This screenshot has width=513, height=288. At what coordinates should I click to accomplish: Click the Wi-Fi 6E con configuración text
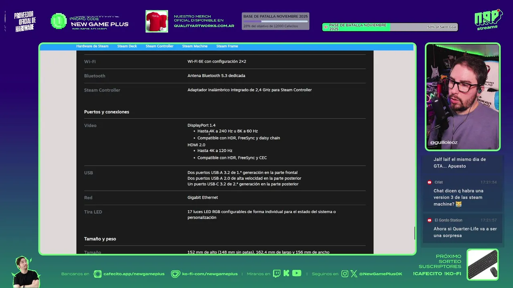(x=217, y=62)
